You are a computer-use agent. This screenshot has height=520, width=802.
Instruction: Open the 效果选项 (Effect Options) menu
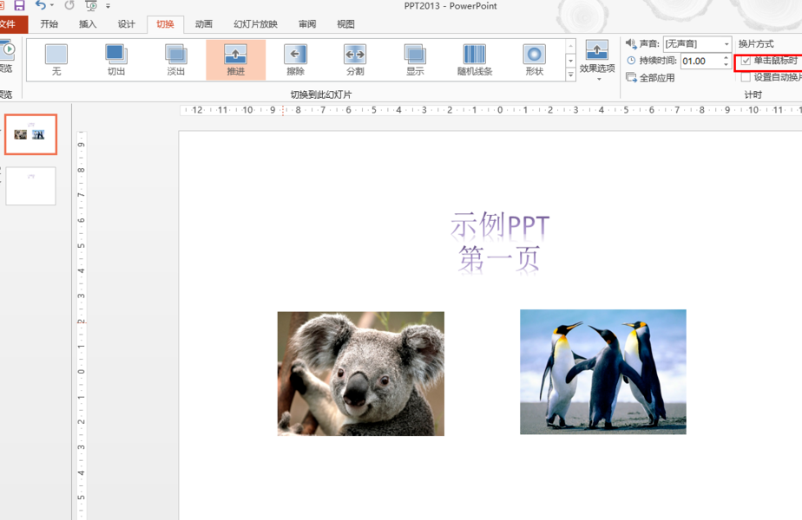coord(596,55)
